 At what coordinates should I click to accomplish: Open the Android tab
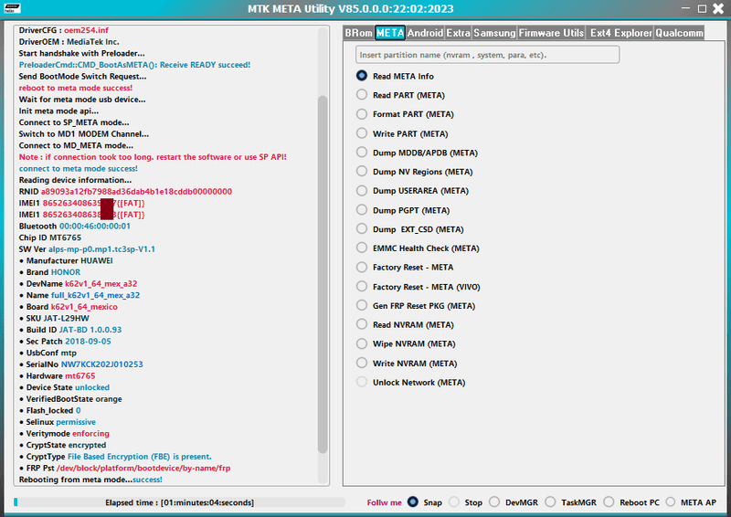point(425,33)
